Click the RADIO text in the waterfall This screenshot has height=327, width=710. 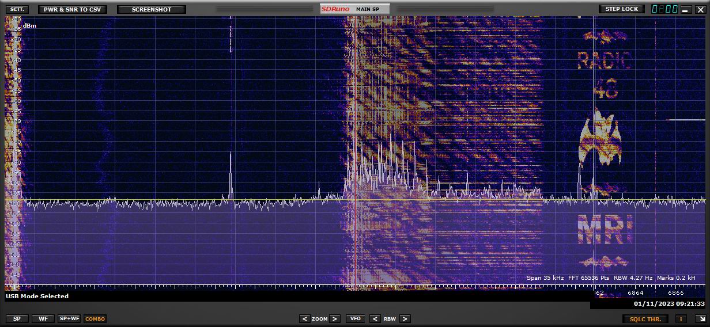pos(604,60)
